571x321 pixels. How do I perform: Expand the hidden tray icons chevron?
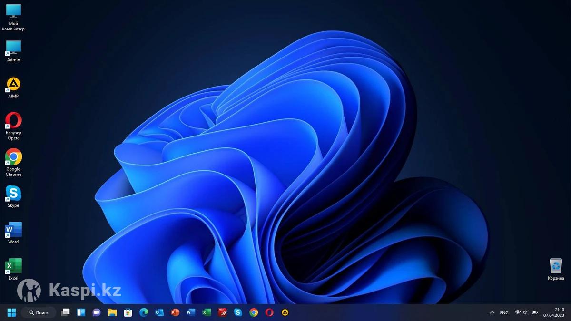point(492,312)
